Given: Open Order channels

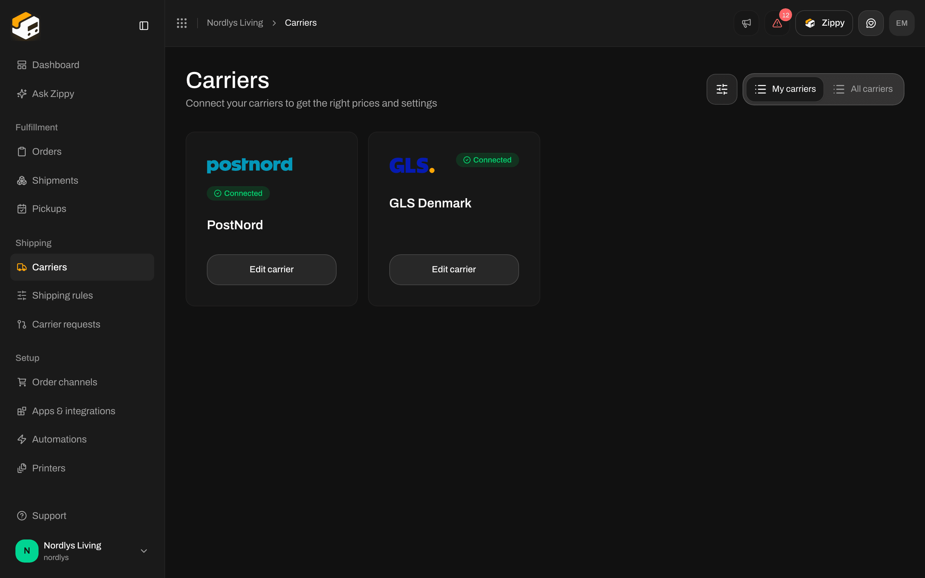Looking at the screenshot, I should tap(82, 382).
